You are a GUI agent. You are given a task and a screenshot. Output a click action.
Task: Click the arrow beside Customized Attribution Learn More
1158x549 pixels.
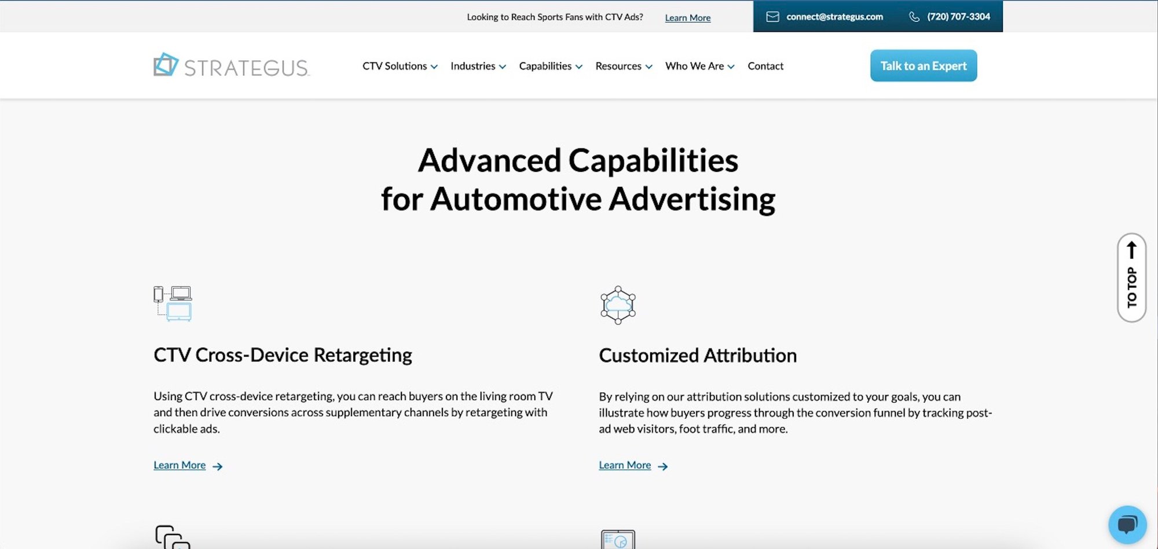(x=663, y=466)
